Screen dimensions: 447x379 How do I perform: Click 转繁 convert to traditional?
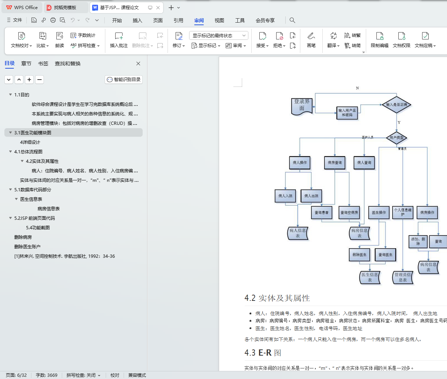353,35
